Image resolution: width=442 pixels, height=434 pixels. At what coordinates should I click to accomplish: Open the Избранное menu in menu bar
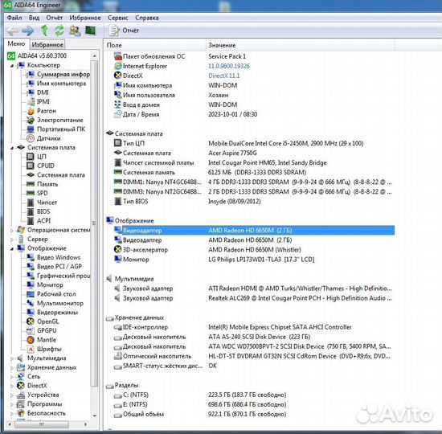[x=85, y=18]
